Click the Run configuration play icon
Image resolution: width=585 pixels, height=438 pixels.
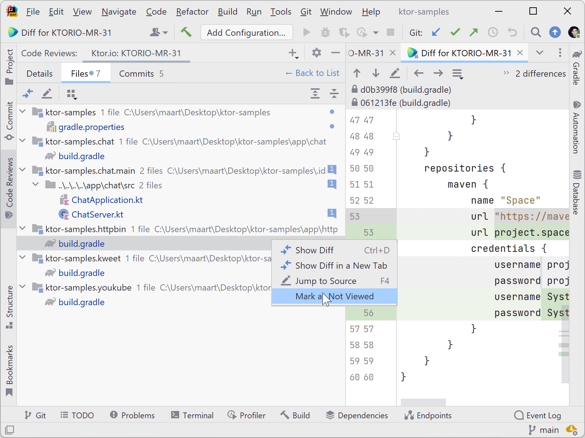307,32
